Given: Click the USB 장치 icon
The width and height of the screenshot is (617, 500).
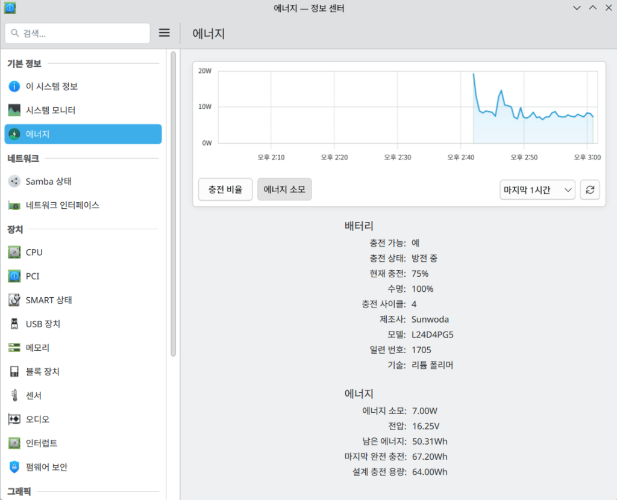Looking at the screenshot, I should [14, 324].
